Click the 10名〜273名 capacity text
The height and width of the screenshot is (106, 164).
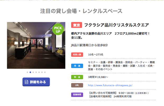[x=96, y=55]
